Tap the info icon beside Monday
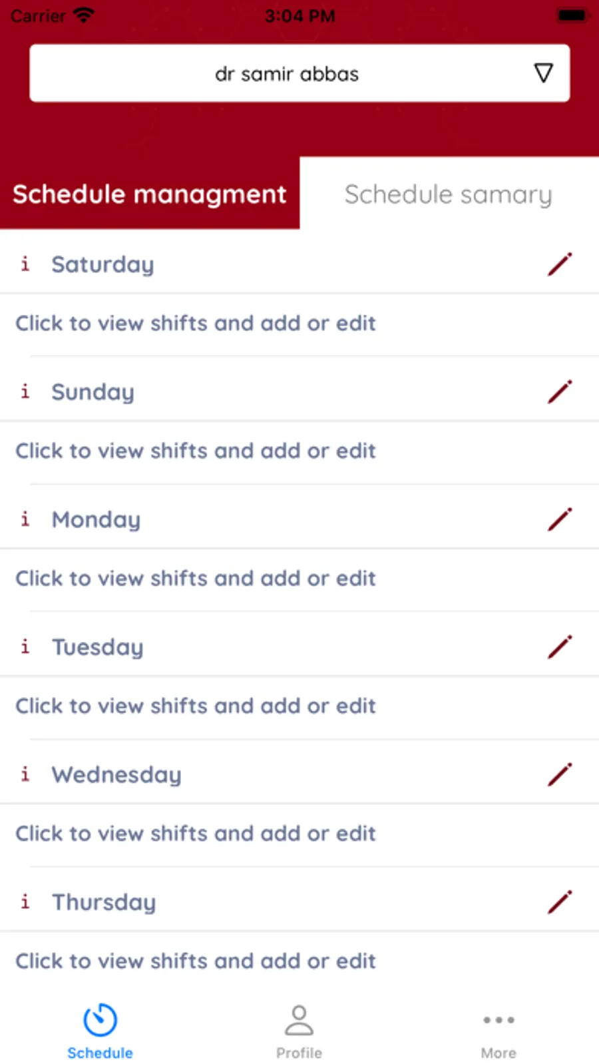The image size is (599, 1064). (x=25, y=519)
